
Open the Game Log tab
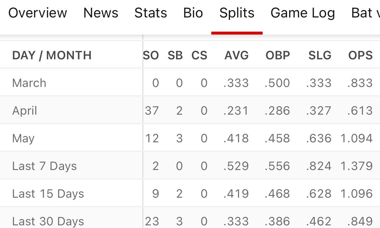click(x=303, y=13)
